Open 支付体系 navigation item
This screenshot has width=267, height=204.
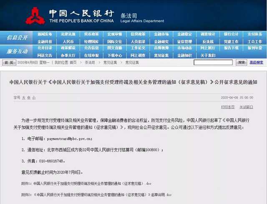[255, 34]
